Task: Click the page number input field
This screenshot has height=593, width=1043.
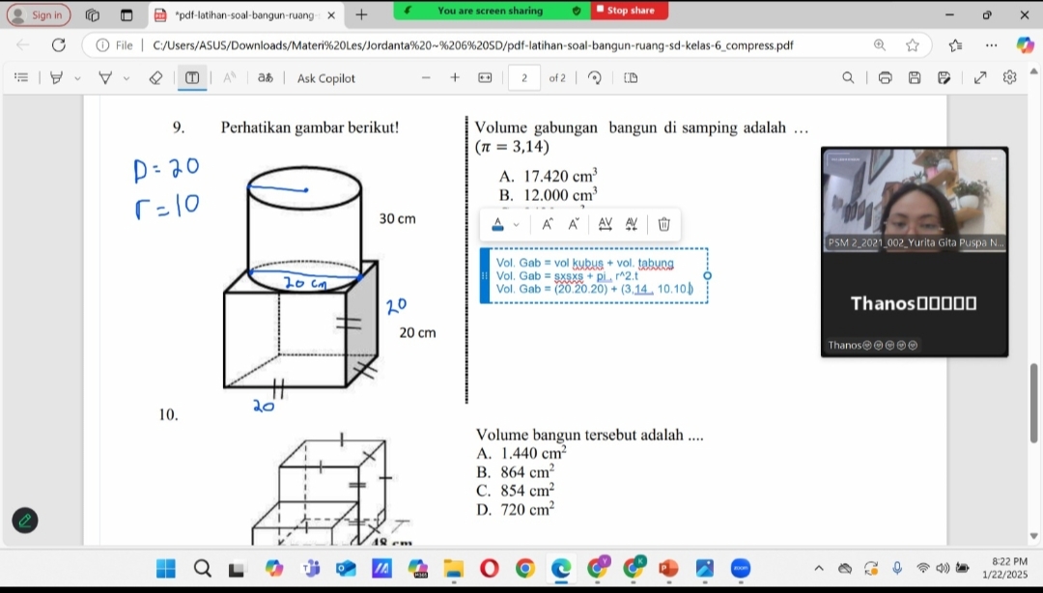Action: [x=524, y=78]
